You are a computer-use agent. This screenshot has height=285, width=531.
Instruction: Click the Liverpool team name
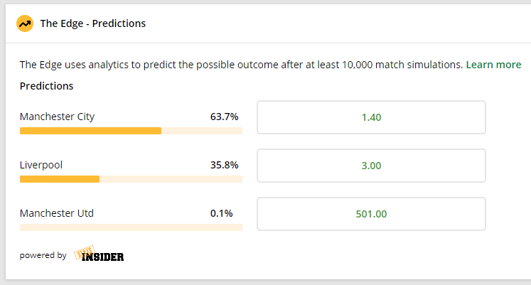tap(41, 165)
